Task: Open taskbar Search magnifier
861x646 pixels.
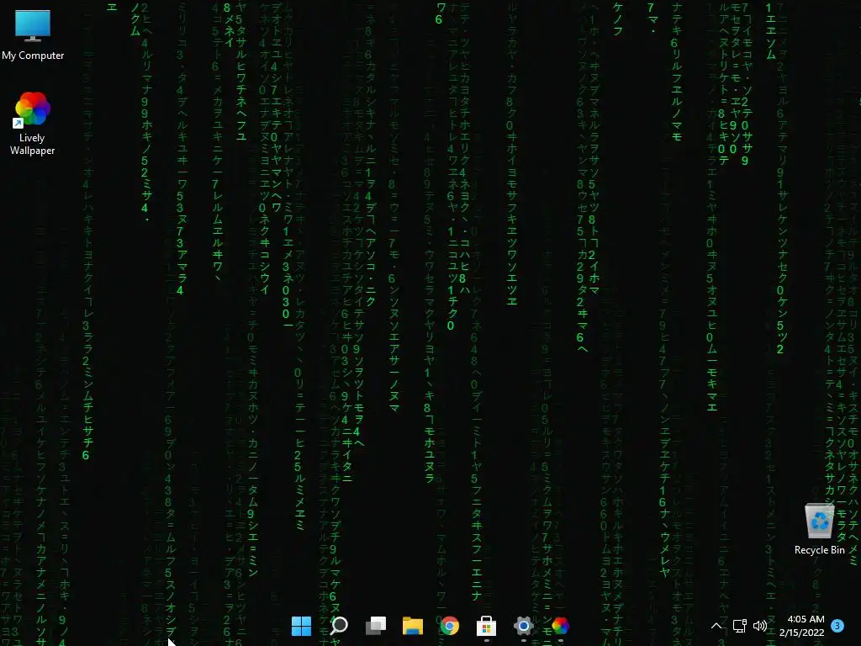Action: pos(338,626)
